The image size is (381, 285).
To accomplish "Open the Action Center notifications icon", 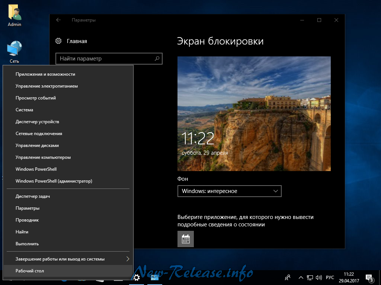I will [369, 278].
